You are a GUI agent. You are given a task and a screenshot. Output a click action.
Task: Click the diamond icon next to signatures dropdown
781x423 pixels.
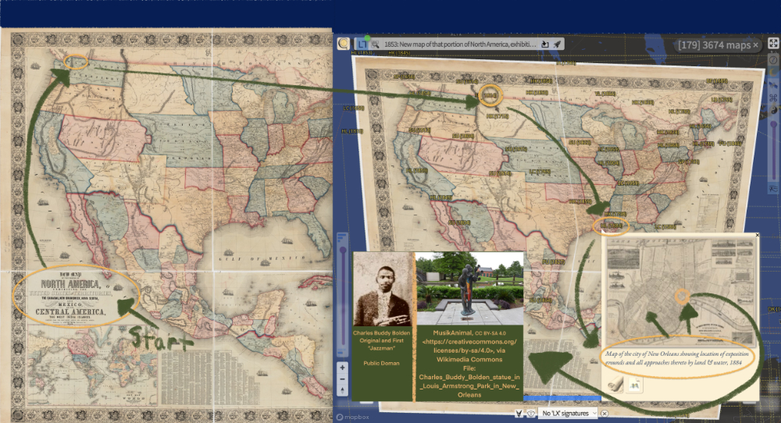531,413
